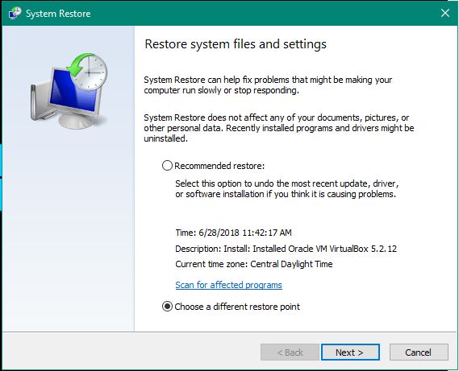459x371 pixels.
Task: Select Choose a different restore point option
Action: click(x=167, y=307)
